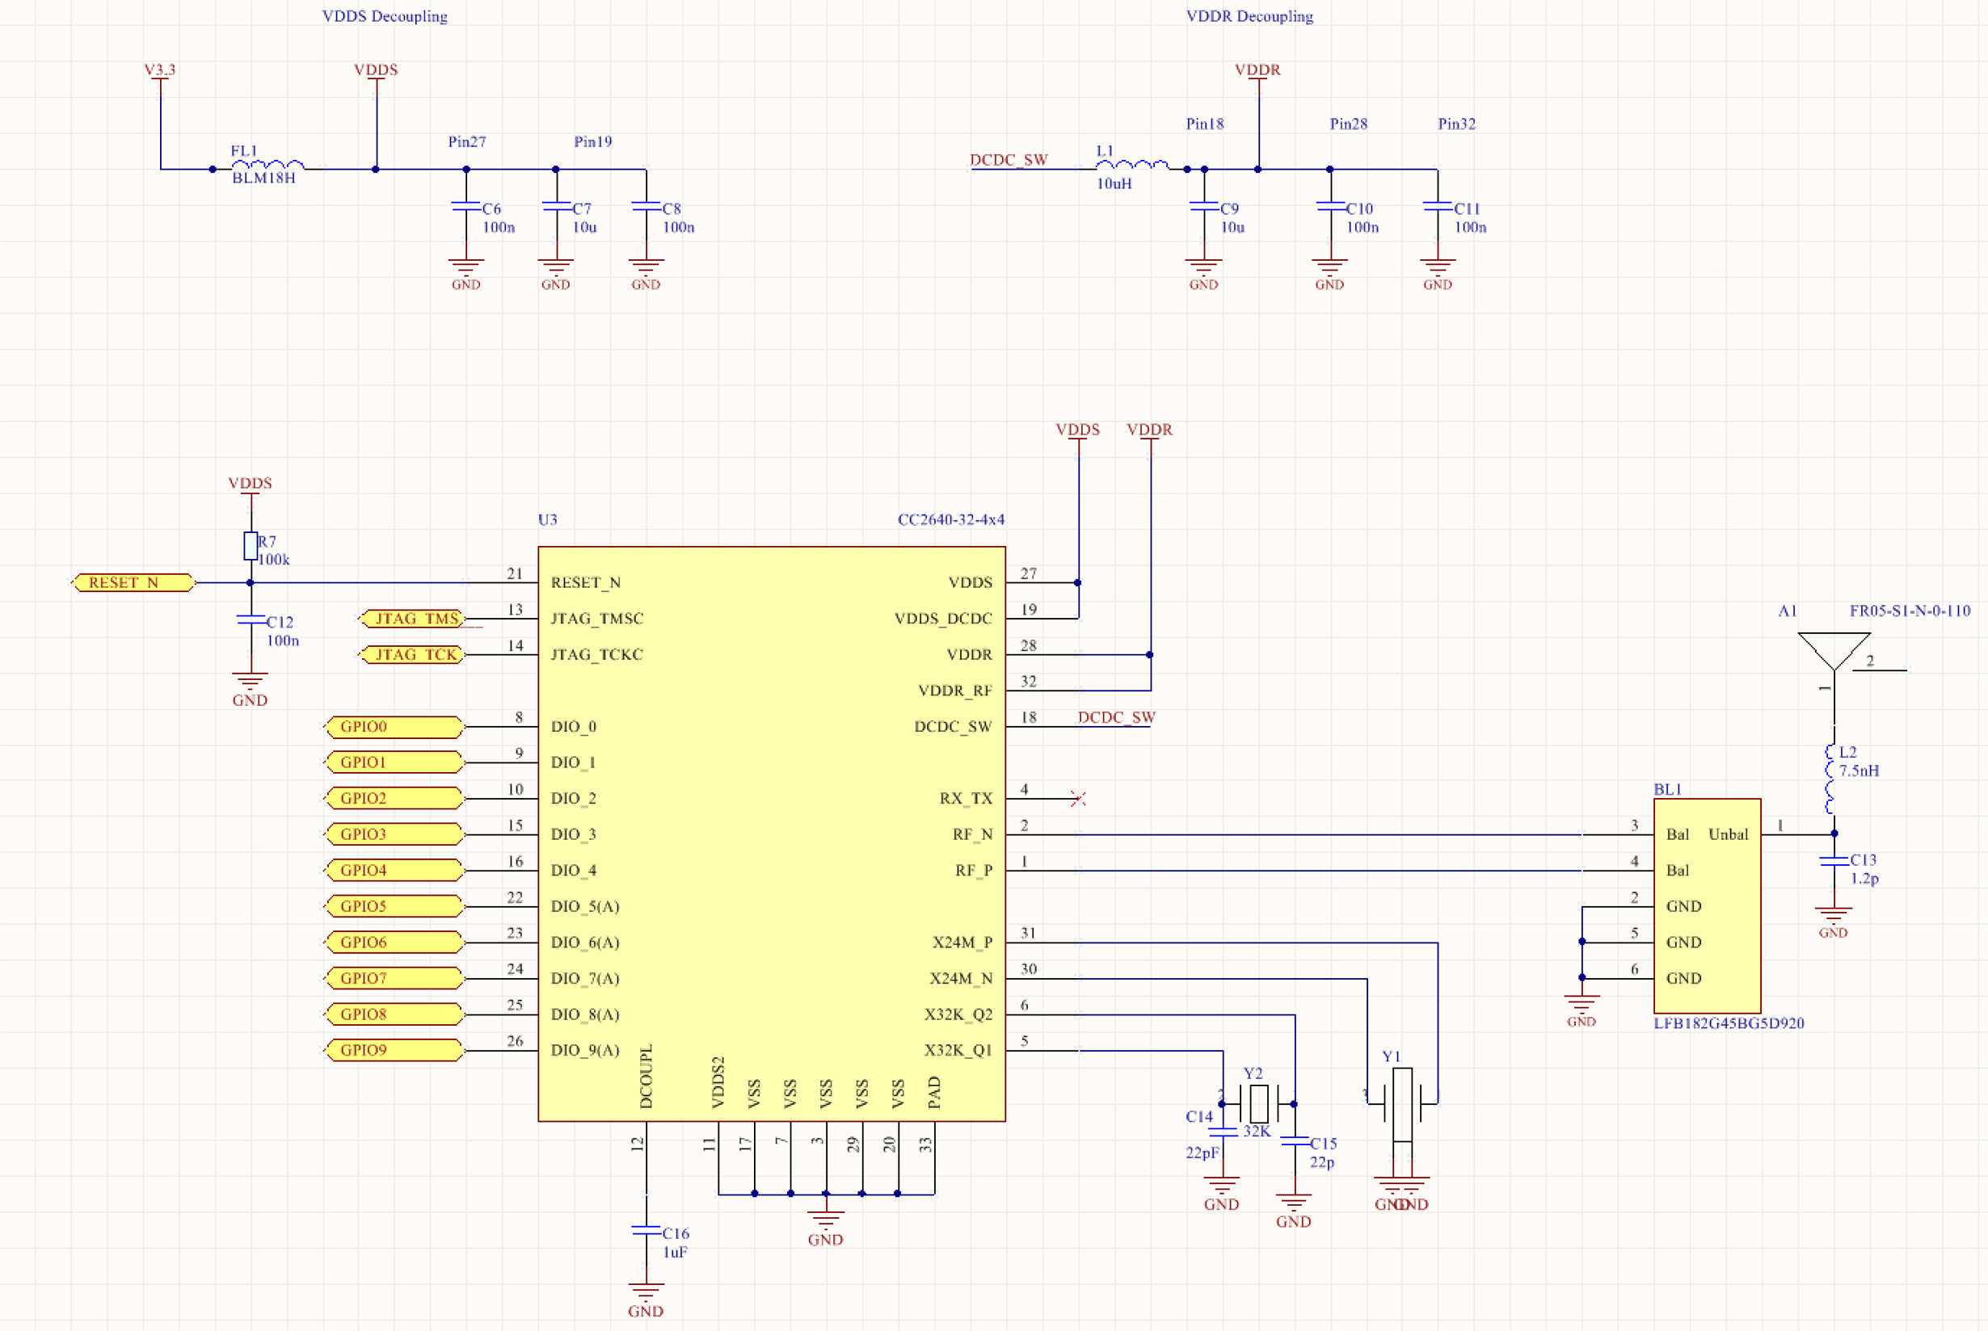Click the 'Pin32' annotation
The width and height of the screenshot is (1988, 1331).
click(x=1456, y=124)
